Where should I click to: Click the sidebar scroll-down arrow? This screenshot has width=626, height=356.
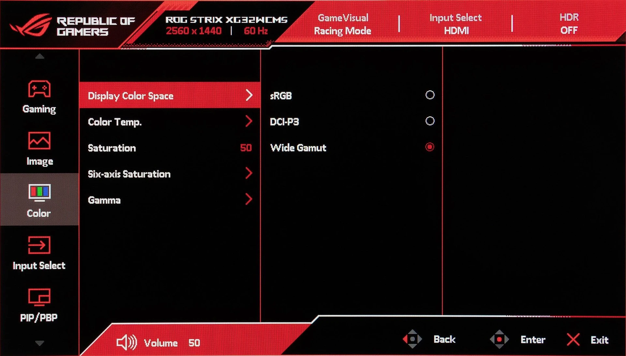point(40,343)
